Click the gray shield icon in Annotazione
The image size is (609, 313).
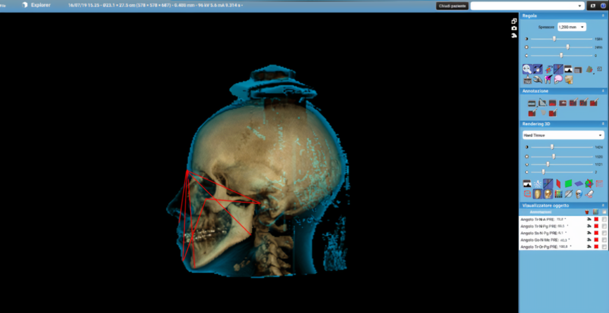pos(544,112)
